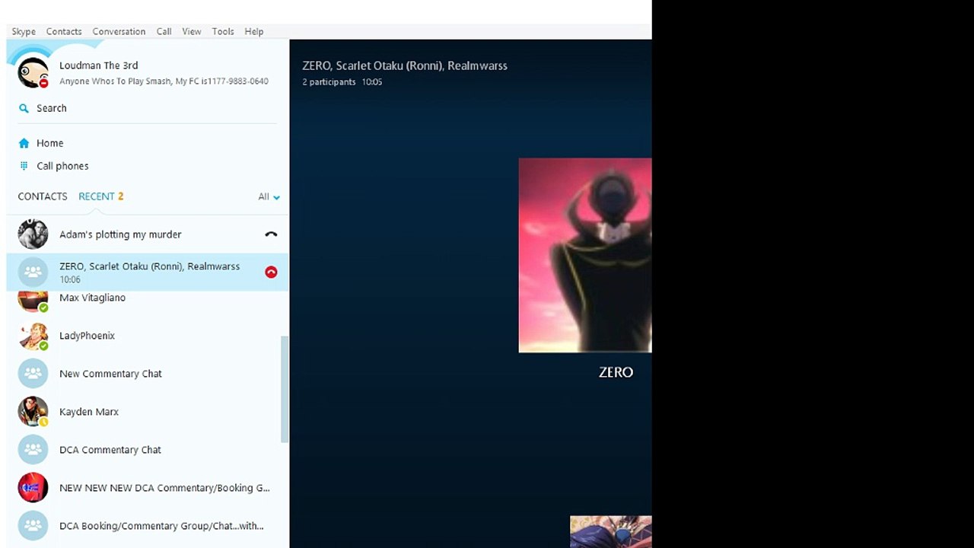Open the View menu
974x548 pixels.
[192, 31]
